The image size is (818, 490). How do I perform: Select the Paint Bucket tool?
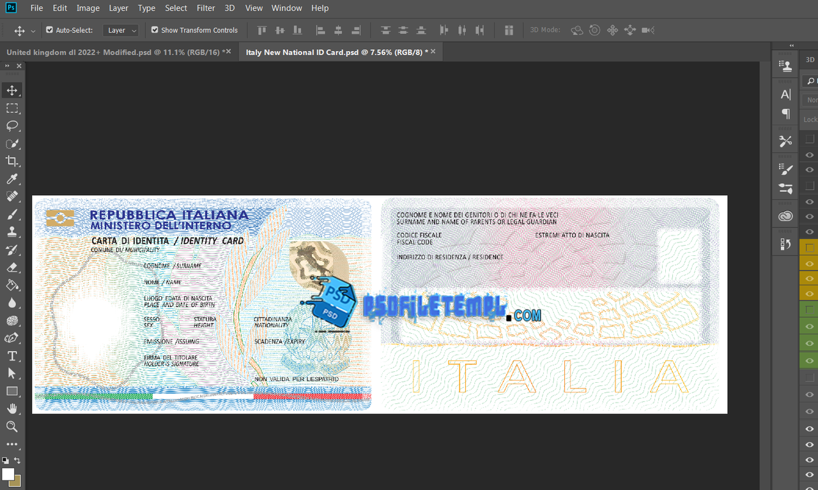pyautogui.click(x=12, y=285)
